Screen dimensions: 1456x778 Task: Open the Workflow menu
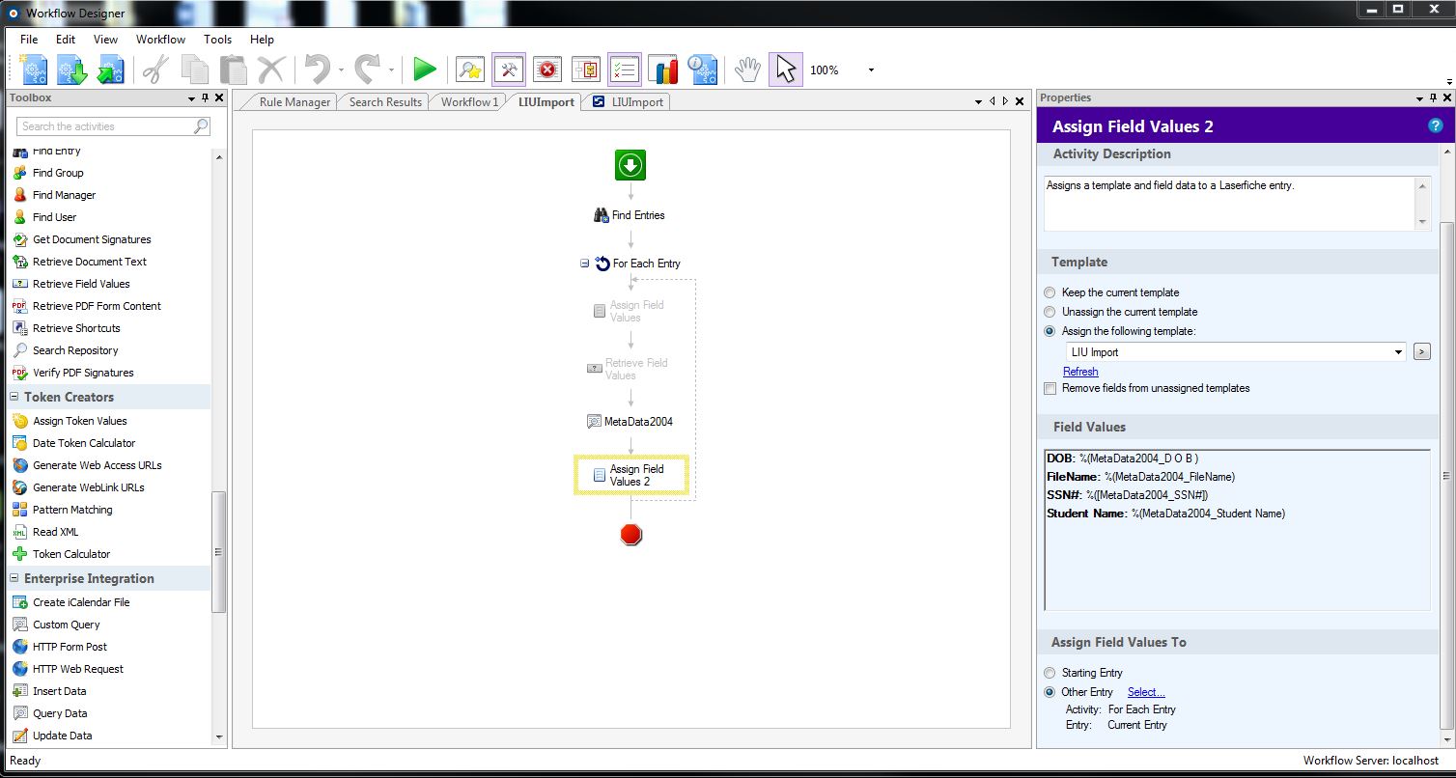(x=160, y=40)
